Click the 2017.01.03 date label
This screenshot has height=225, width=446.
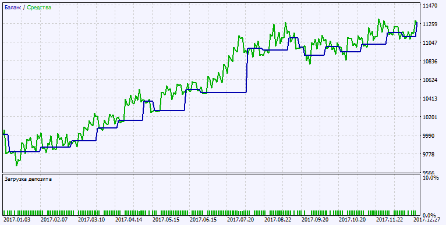pos(17,220)
